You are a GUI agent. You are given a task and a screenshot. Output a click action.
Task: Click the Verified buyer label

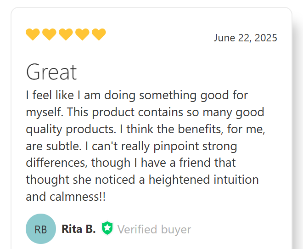pos(154,229)
